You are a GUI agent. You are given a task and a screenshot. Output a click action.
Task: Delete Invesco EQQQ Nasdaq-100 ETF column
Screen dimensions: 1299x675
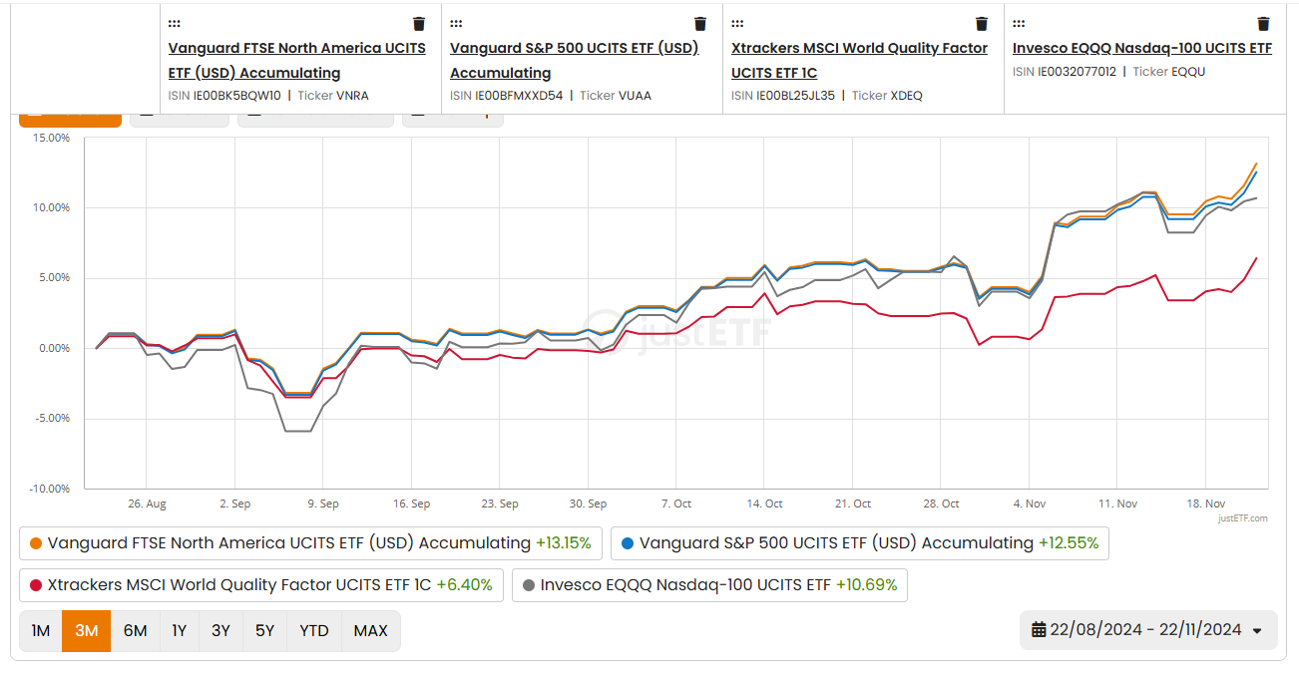(1263, 24)
